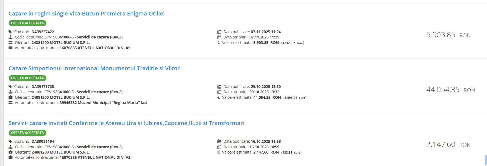
Task: Click the 2.147,60 RON price on the right
Action: 448,145
